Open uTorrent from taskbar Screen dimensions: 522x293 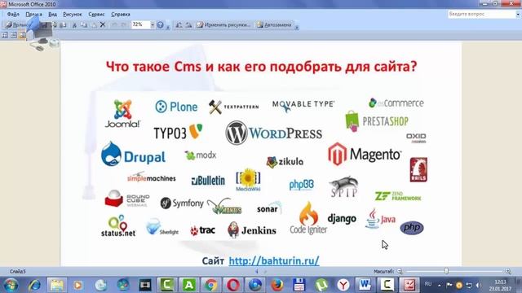click(321, 285)
